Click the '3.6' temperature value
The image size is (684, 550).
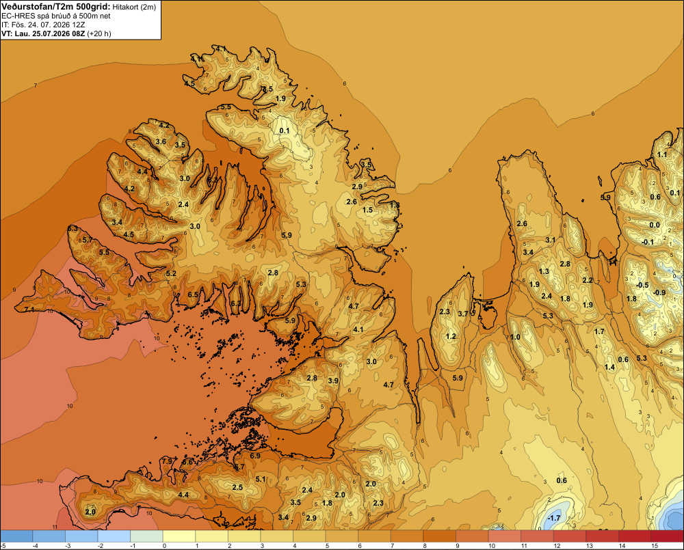[x=161, y=141]
